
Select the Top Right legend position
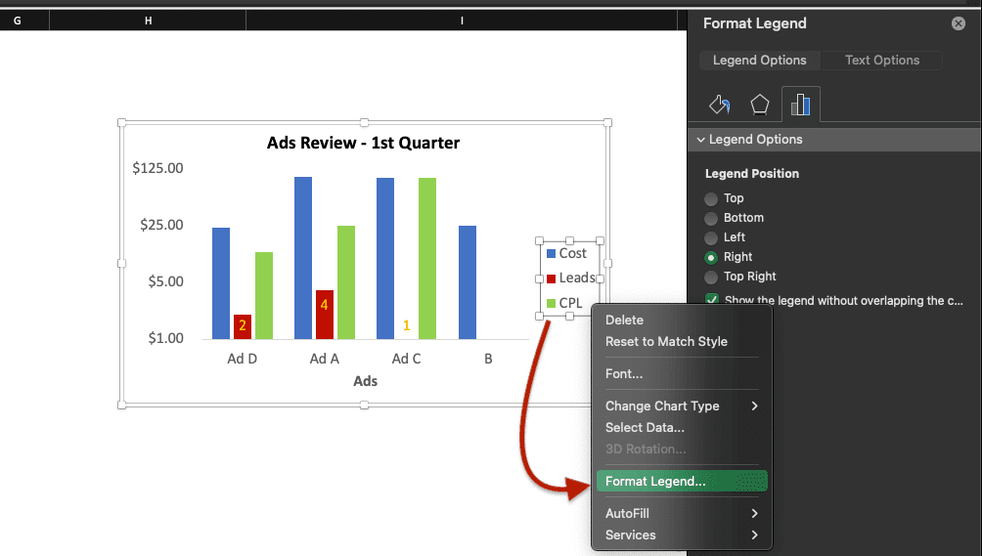[711, 277]
